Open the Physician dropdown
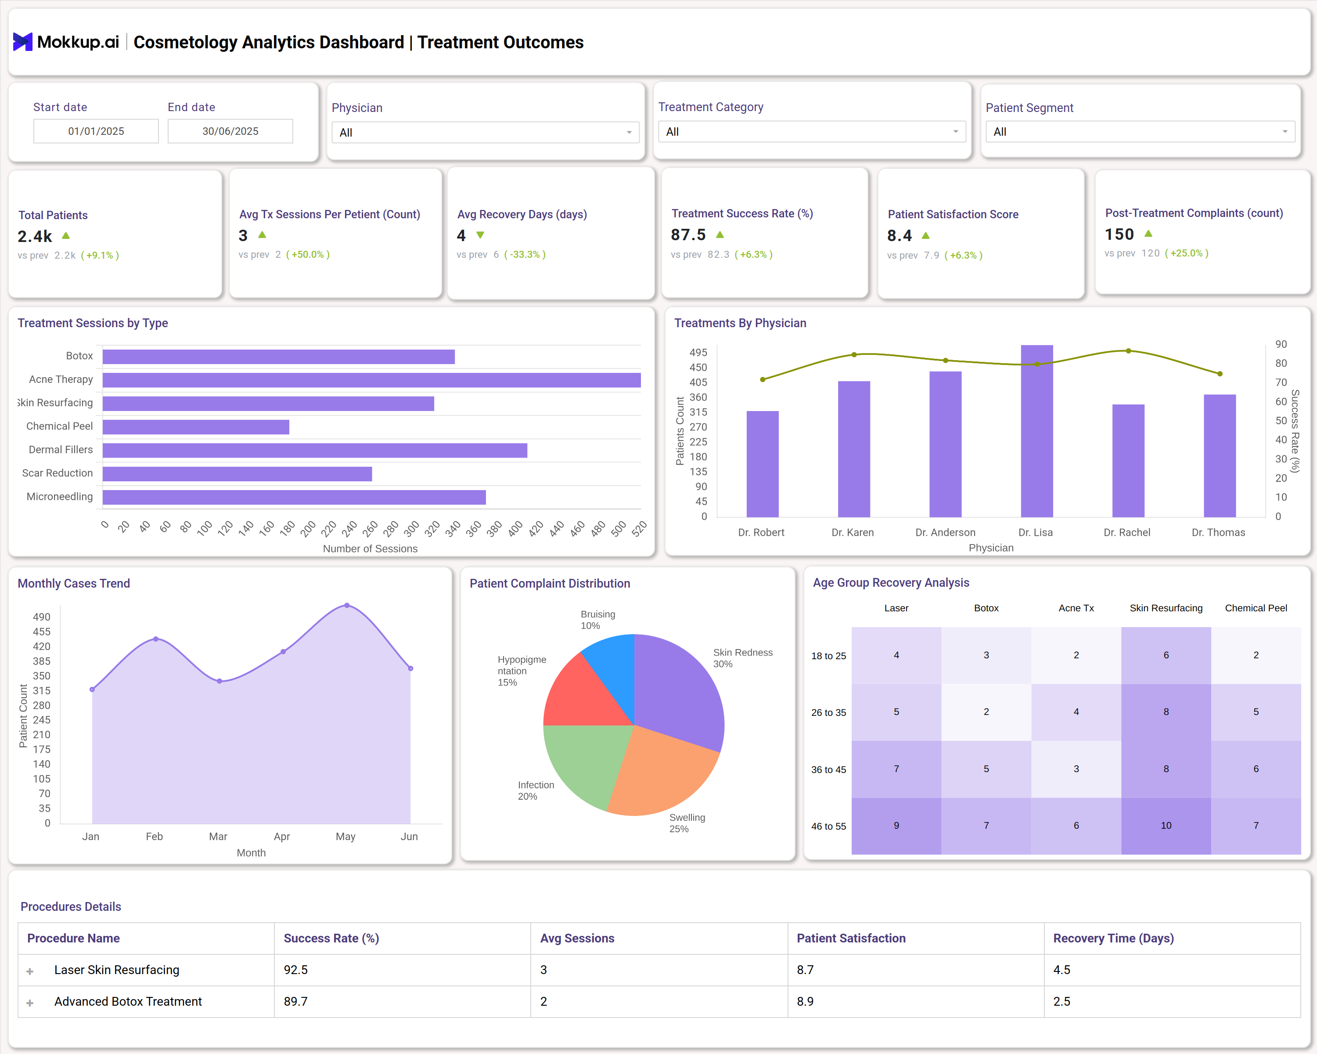This screenshot has height=1054, width=1317. (486, 133)
